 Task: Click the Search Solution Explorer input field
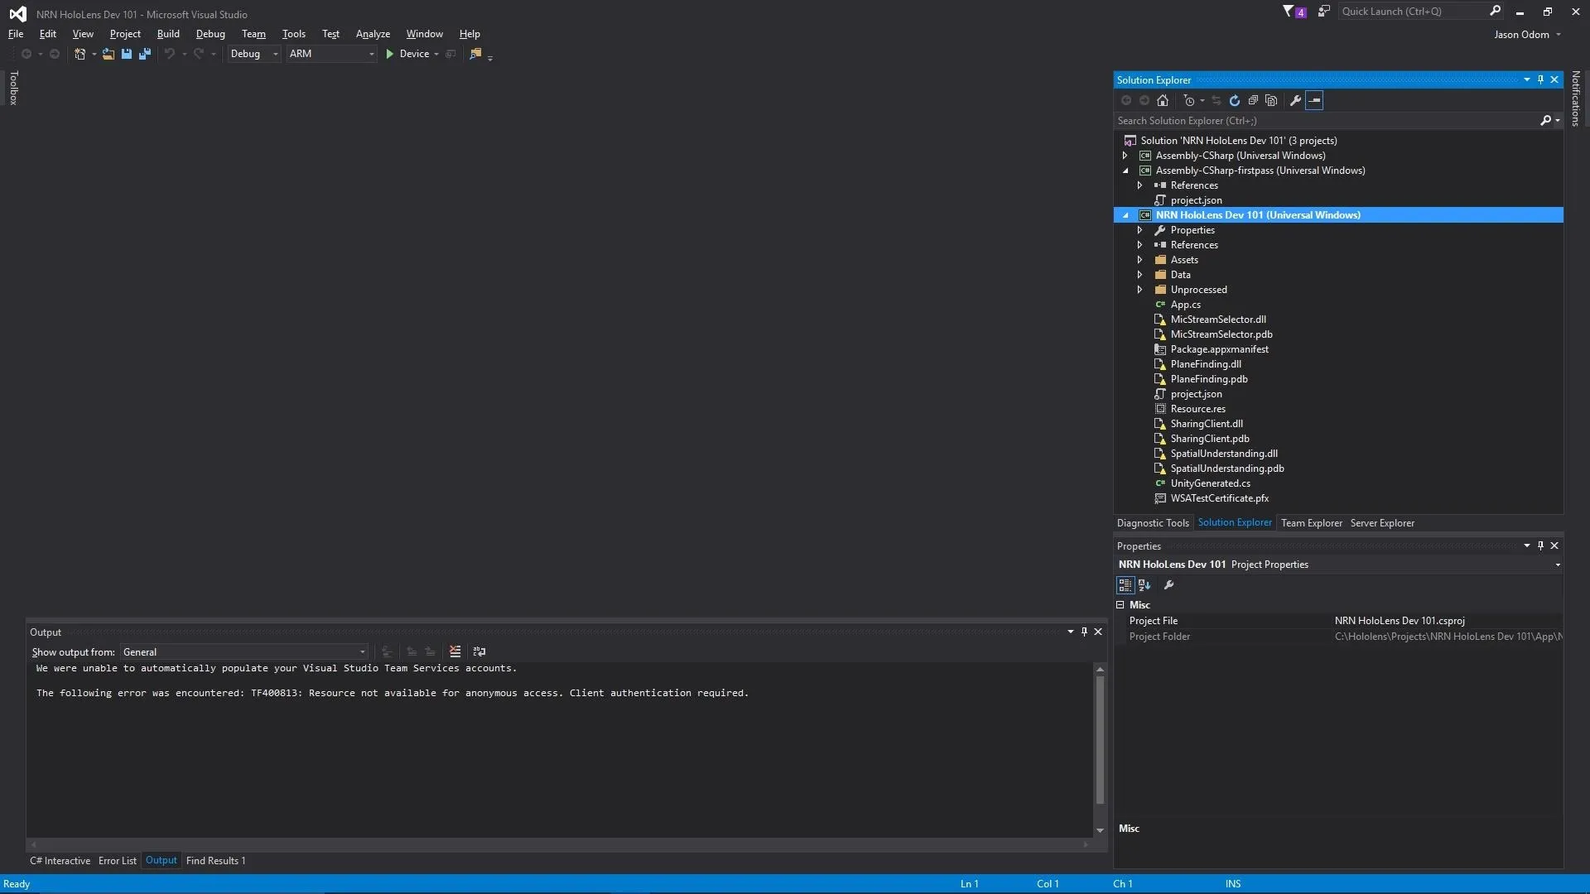pyautogui.click(x=1325, y=121)
